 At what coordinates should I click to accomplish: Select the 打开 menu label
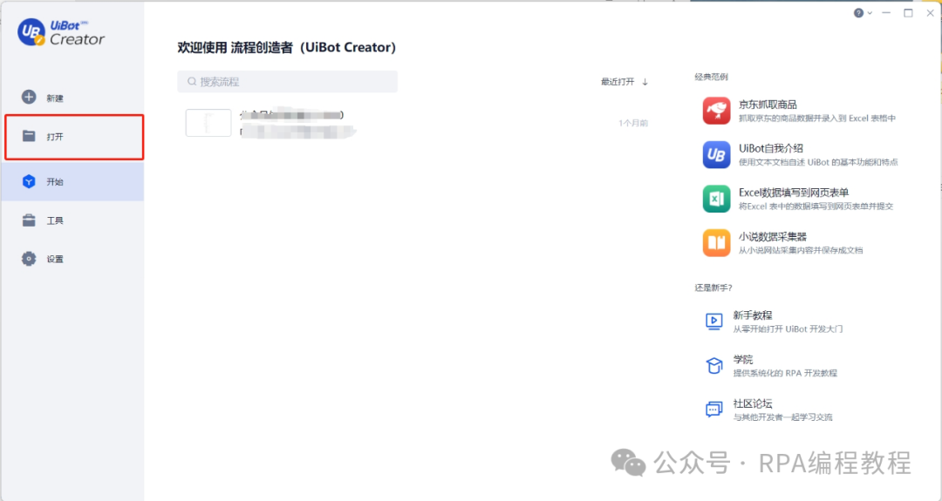tap(55, 137)
